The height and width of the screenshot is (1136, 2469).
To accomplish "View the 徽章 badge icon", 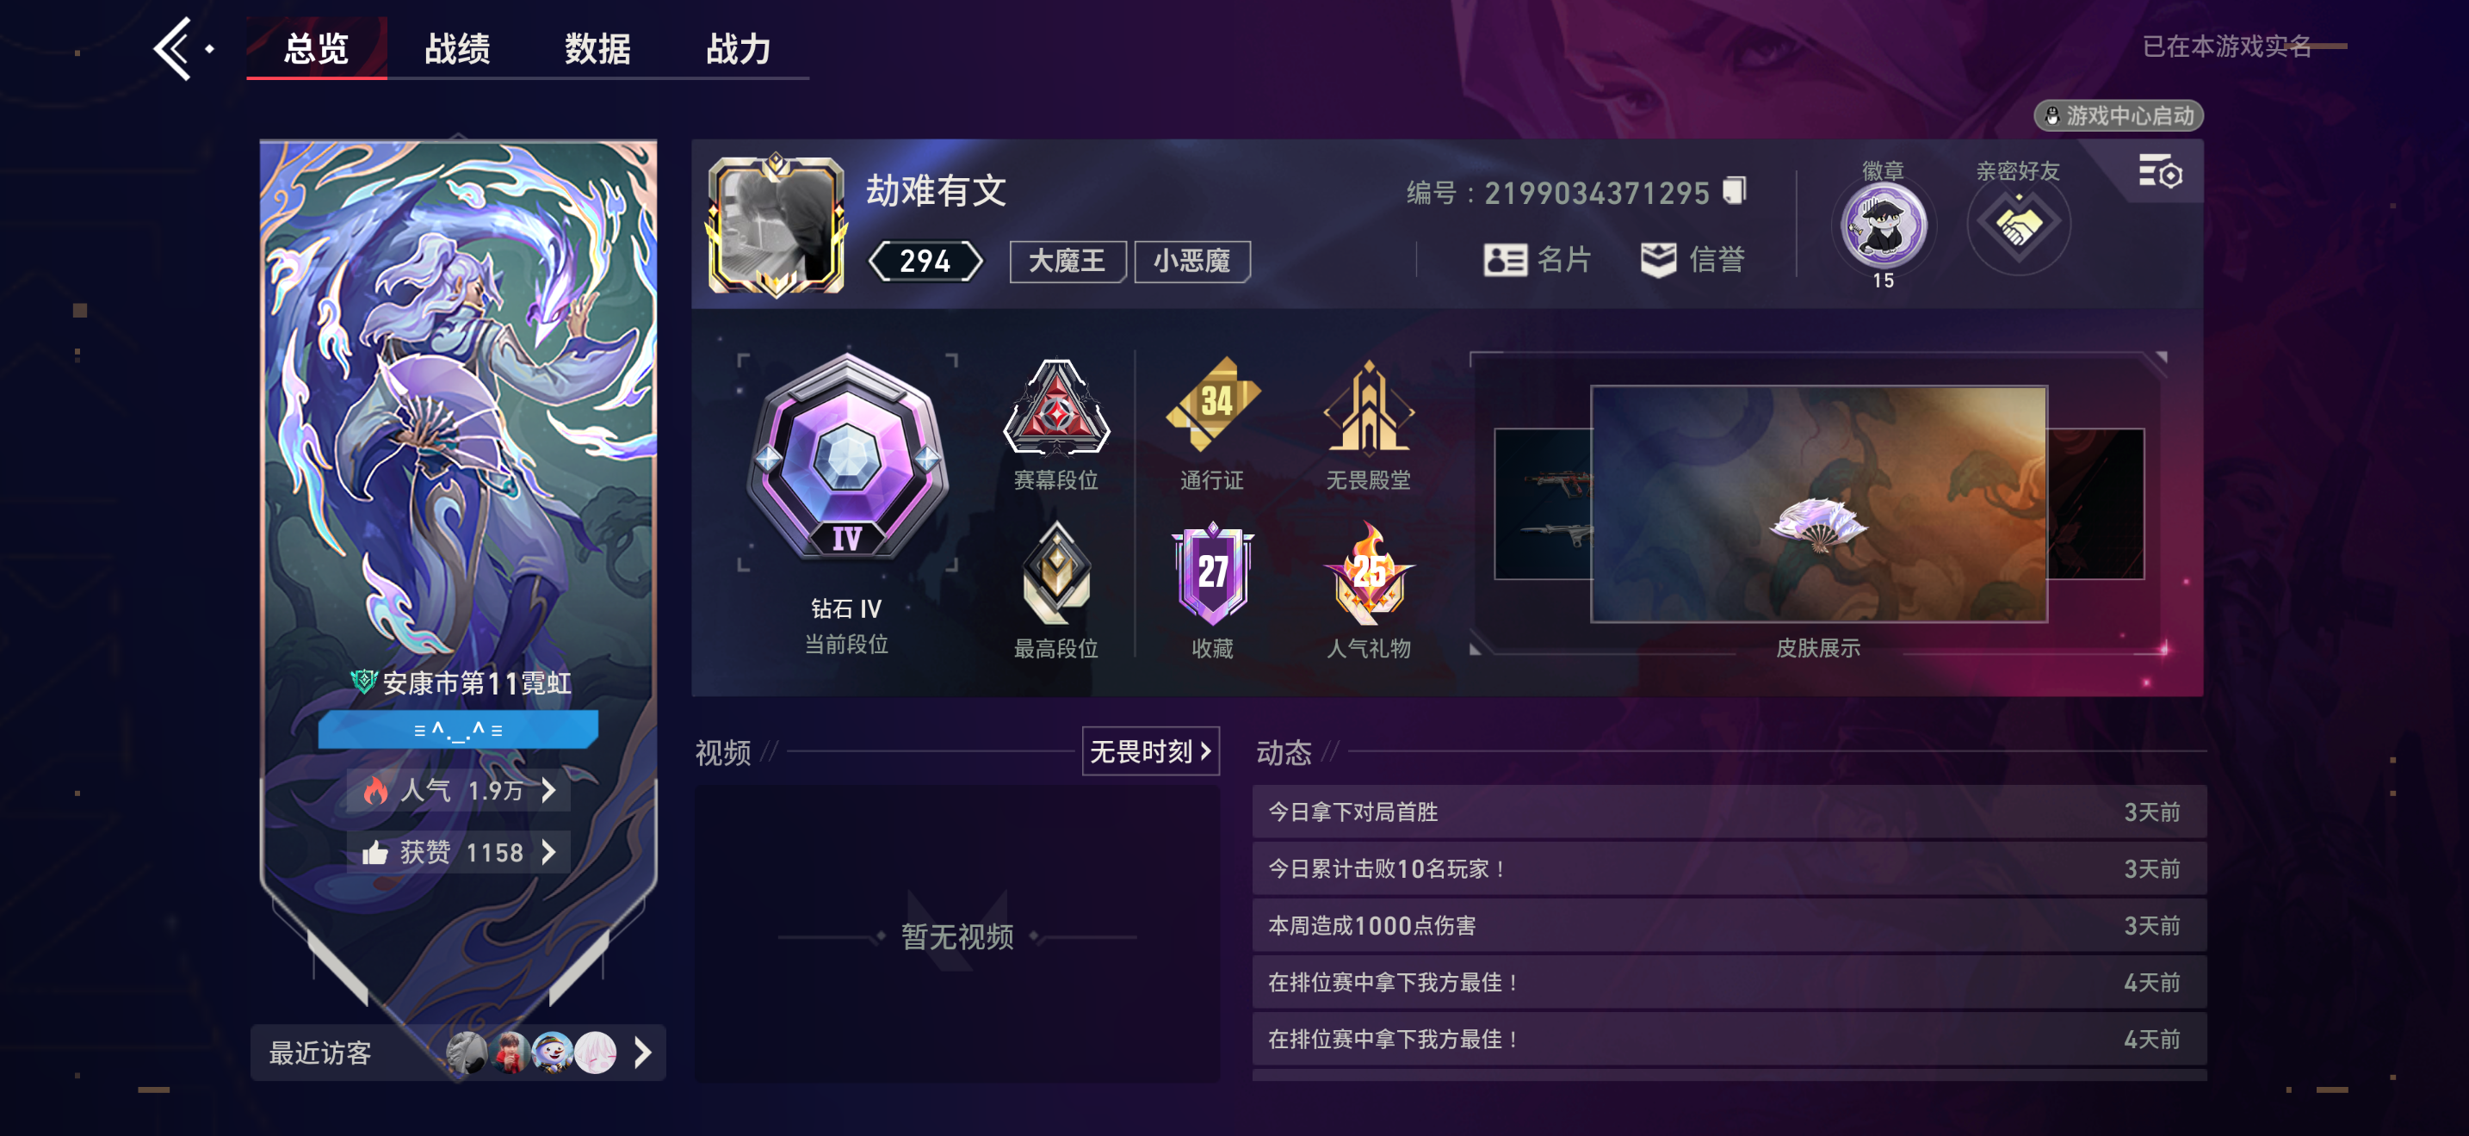I will (1883, 226).
